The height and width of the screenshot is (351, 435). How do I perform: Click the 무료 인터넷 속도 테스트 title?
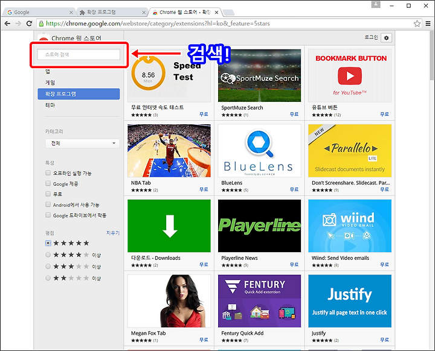point(157,107)
